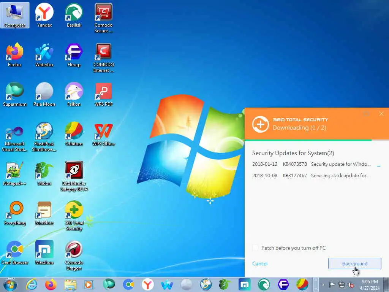Open Orbitum from the taskbar

(x=302, y=284)
